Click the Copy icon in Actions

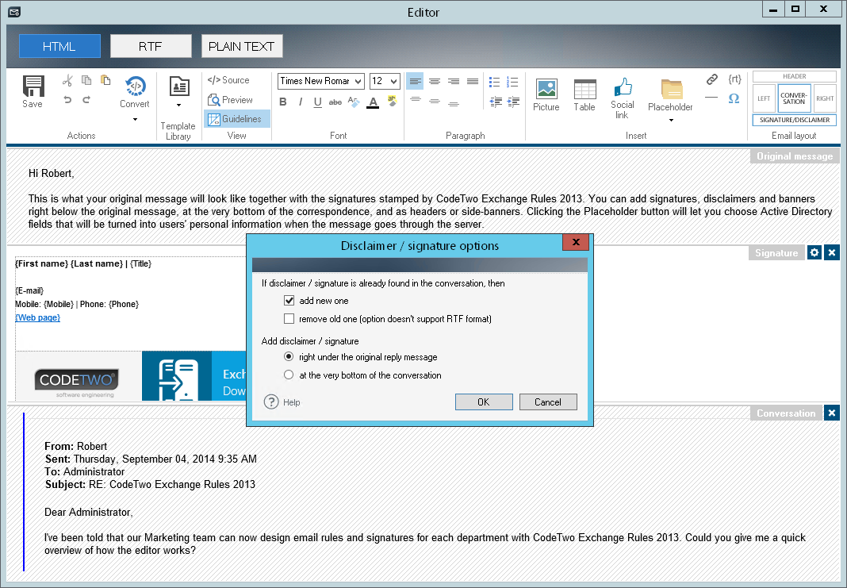86,80
